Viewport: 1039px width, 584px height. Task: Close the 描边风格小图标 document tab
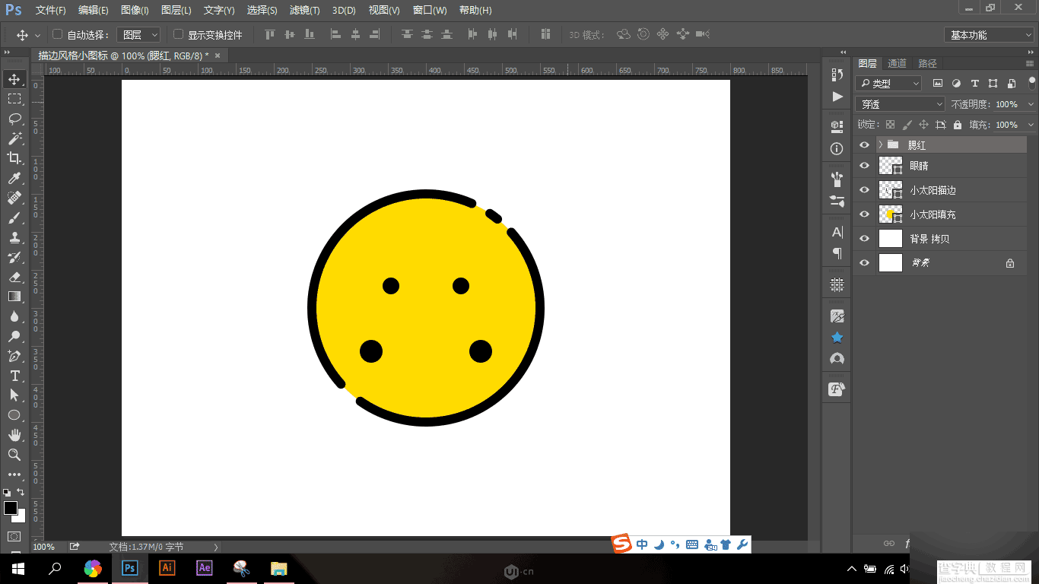pos(218,56)
